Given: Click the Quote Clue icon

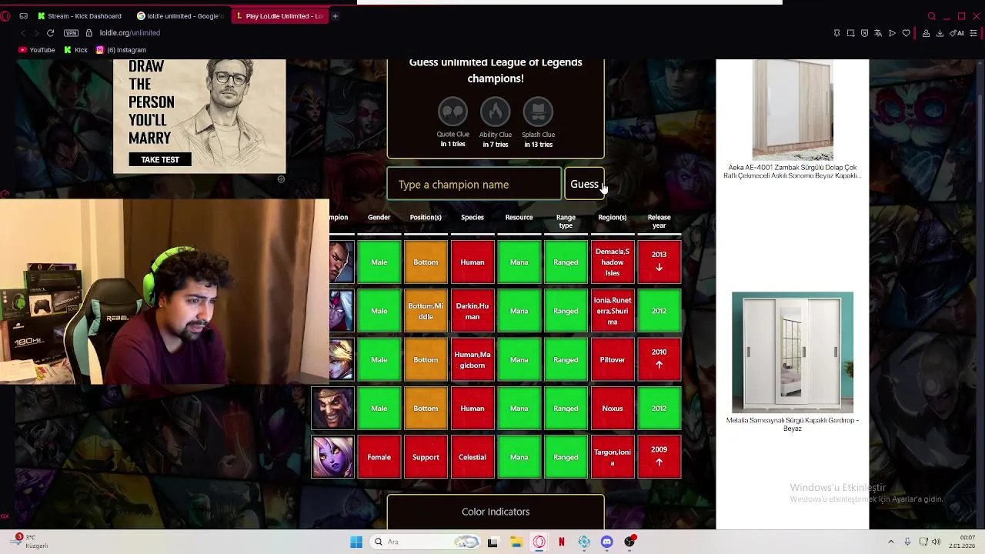Looking at the screenshot, I should coord(452,112).
